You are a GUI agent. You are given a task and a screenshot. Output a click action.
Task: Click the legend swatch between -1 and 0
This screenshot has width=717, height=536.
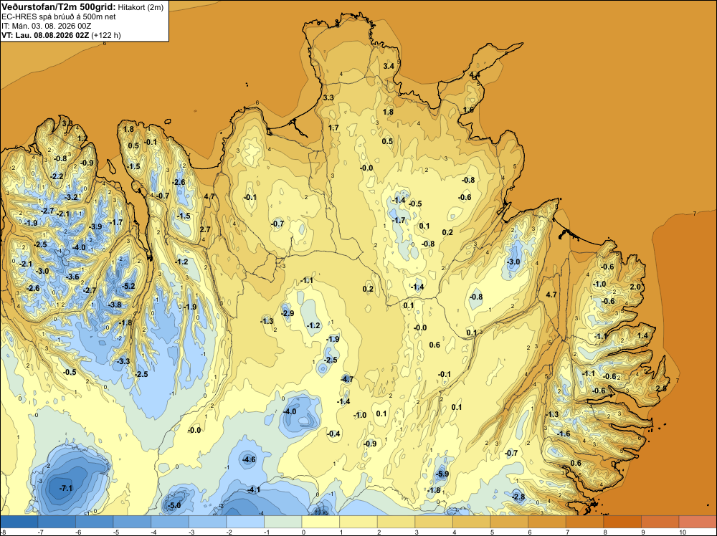(x=283, y=522)
